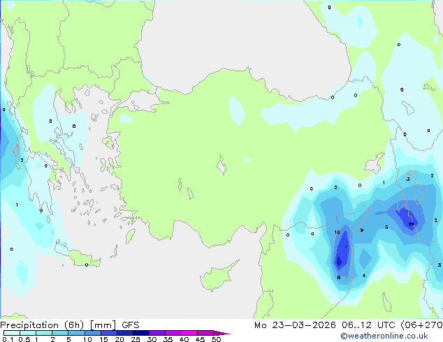Click the '25' legend scale label
This screenshot has height=342, width=443.
(136, 339)
